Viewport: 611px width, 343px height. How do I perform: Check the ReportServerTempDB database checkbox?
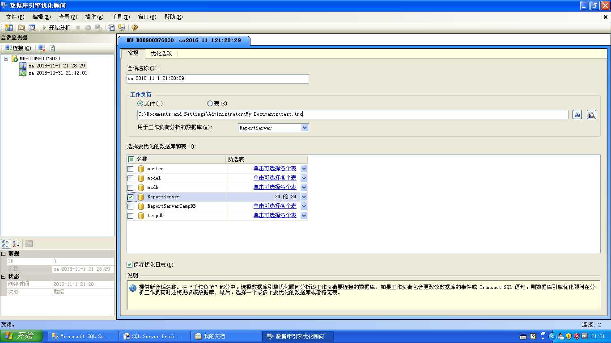tap(131, 206)
